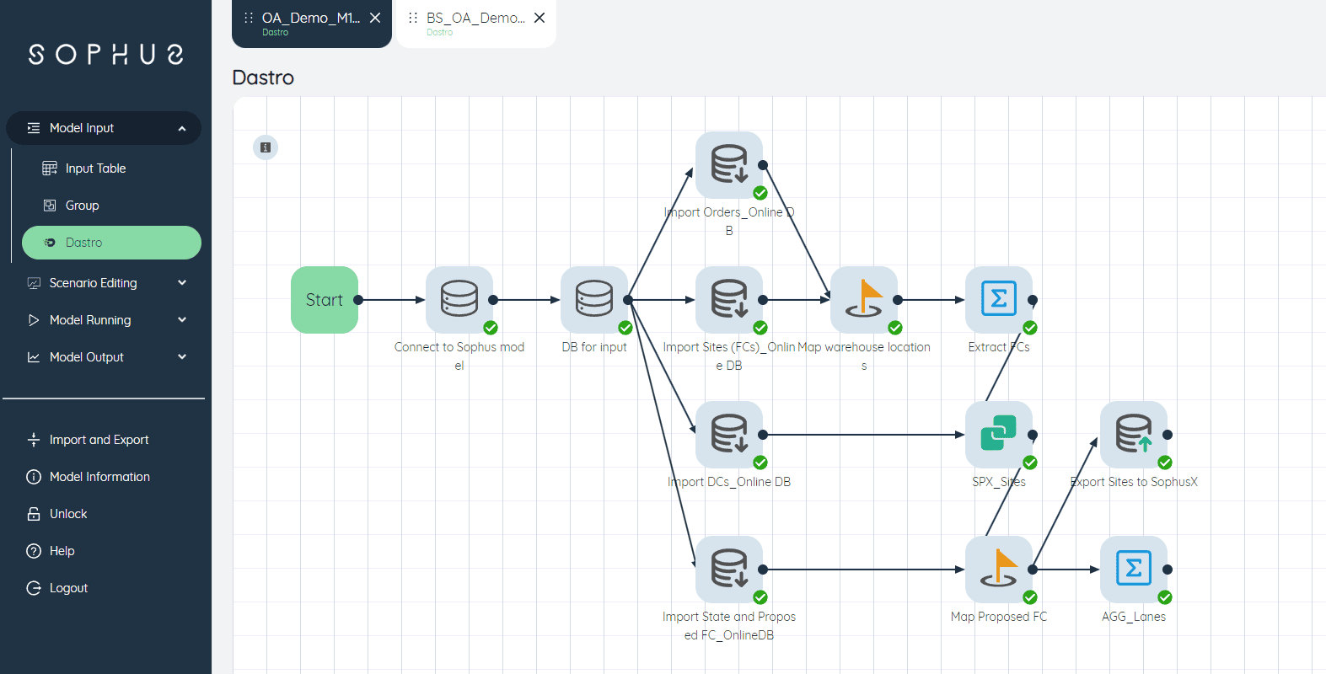Switch to the BS_OA_Demo tab
The image size is (1326, 674).
tap(467, 23)
